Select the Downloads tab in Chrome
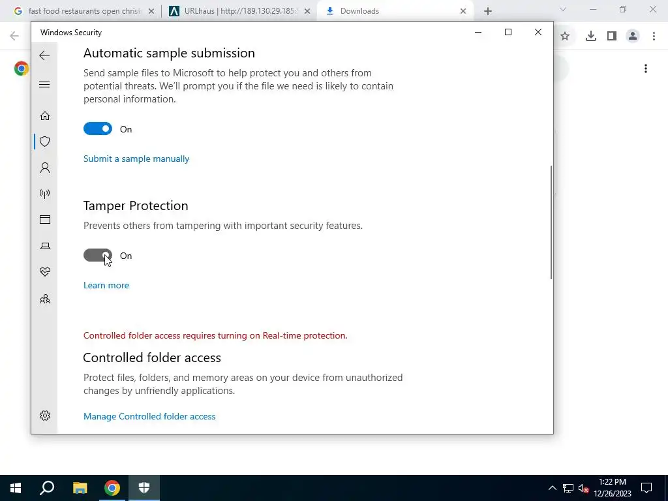The height and width of the screenshot is (501, 668). [396, 11]
